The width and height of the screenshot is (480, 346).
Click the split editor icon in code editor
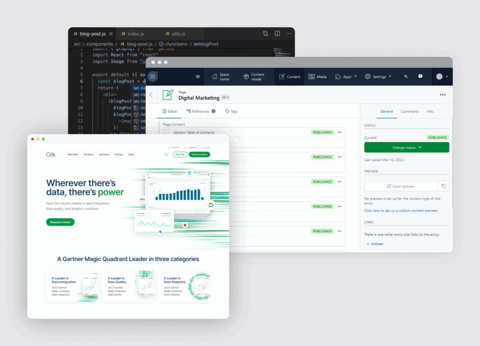[277, 34]
